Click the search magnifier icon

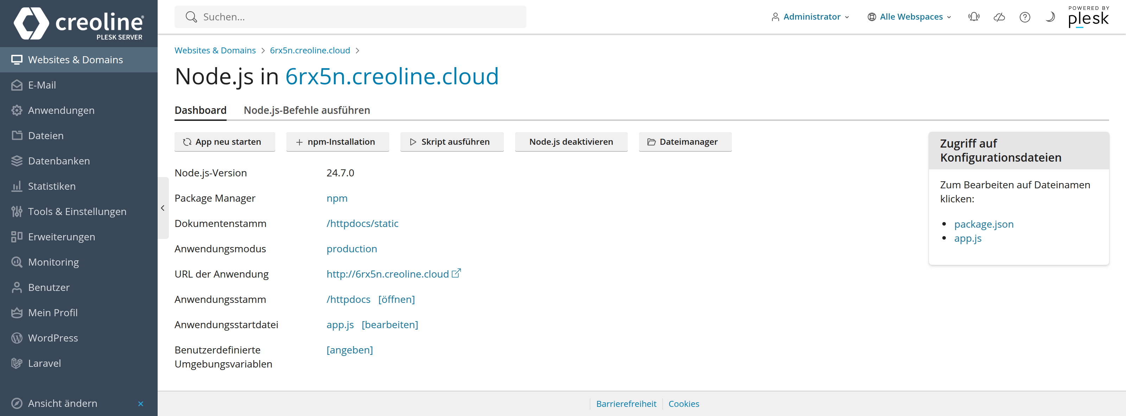click(191, 17)
